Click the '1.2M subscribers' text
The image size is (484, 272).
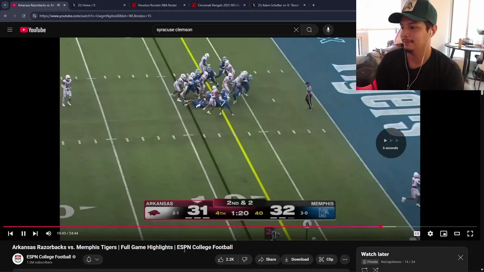(x=39, y=263)
